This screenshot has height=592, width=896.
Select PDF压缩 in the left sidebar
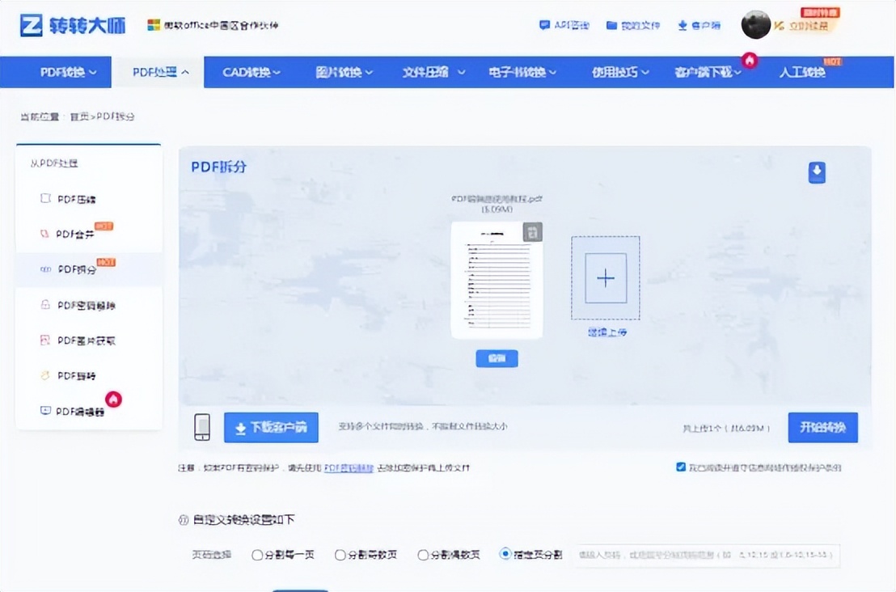pyautogui.click(x=76, y=199)
